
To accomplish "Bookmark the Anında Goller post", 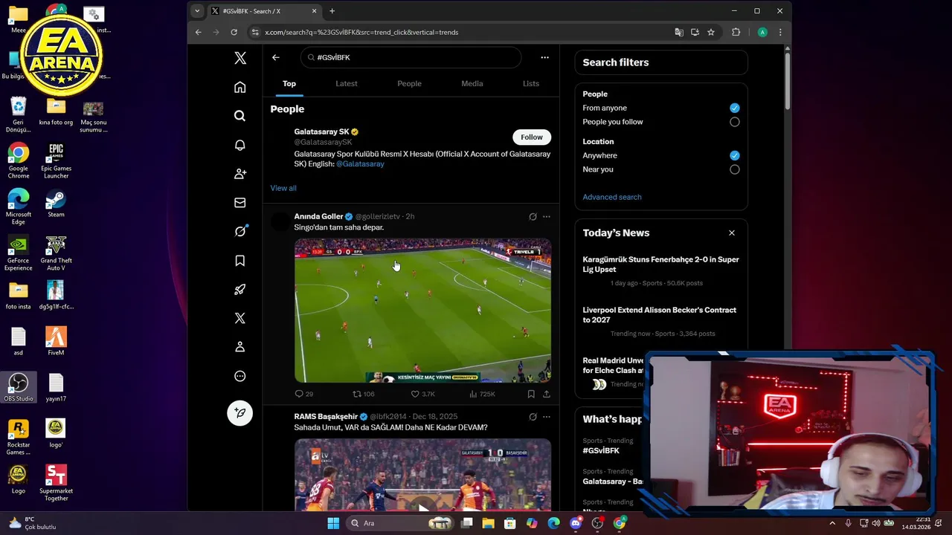I will point(531,394).
